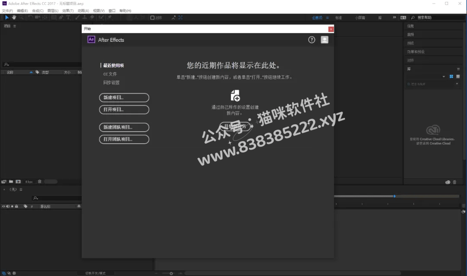Click the label tag icon in Project columns
Image resolution: width=467 pixels, height=276 pixels.
pyautogui.click(x=37, y=72)
